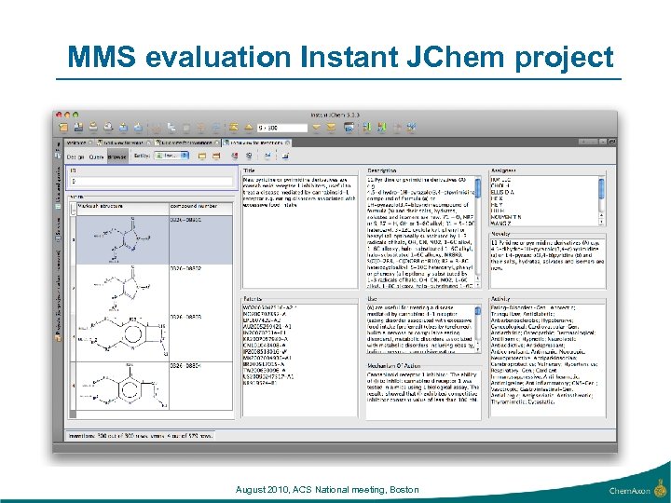This screenshot has width=671, height=503.
Task: Click the magnifier preview icon in main toolbar
Action: (x=108, y=127)
